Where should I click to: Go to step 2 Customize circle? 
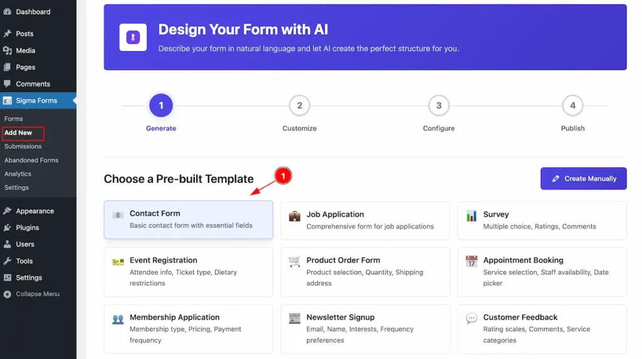[x=299, y=106]
